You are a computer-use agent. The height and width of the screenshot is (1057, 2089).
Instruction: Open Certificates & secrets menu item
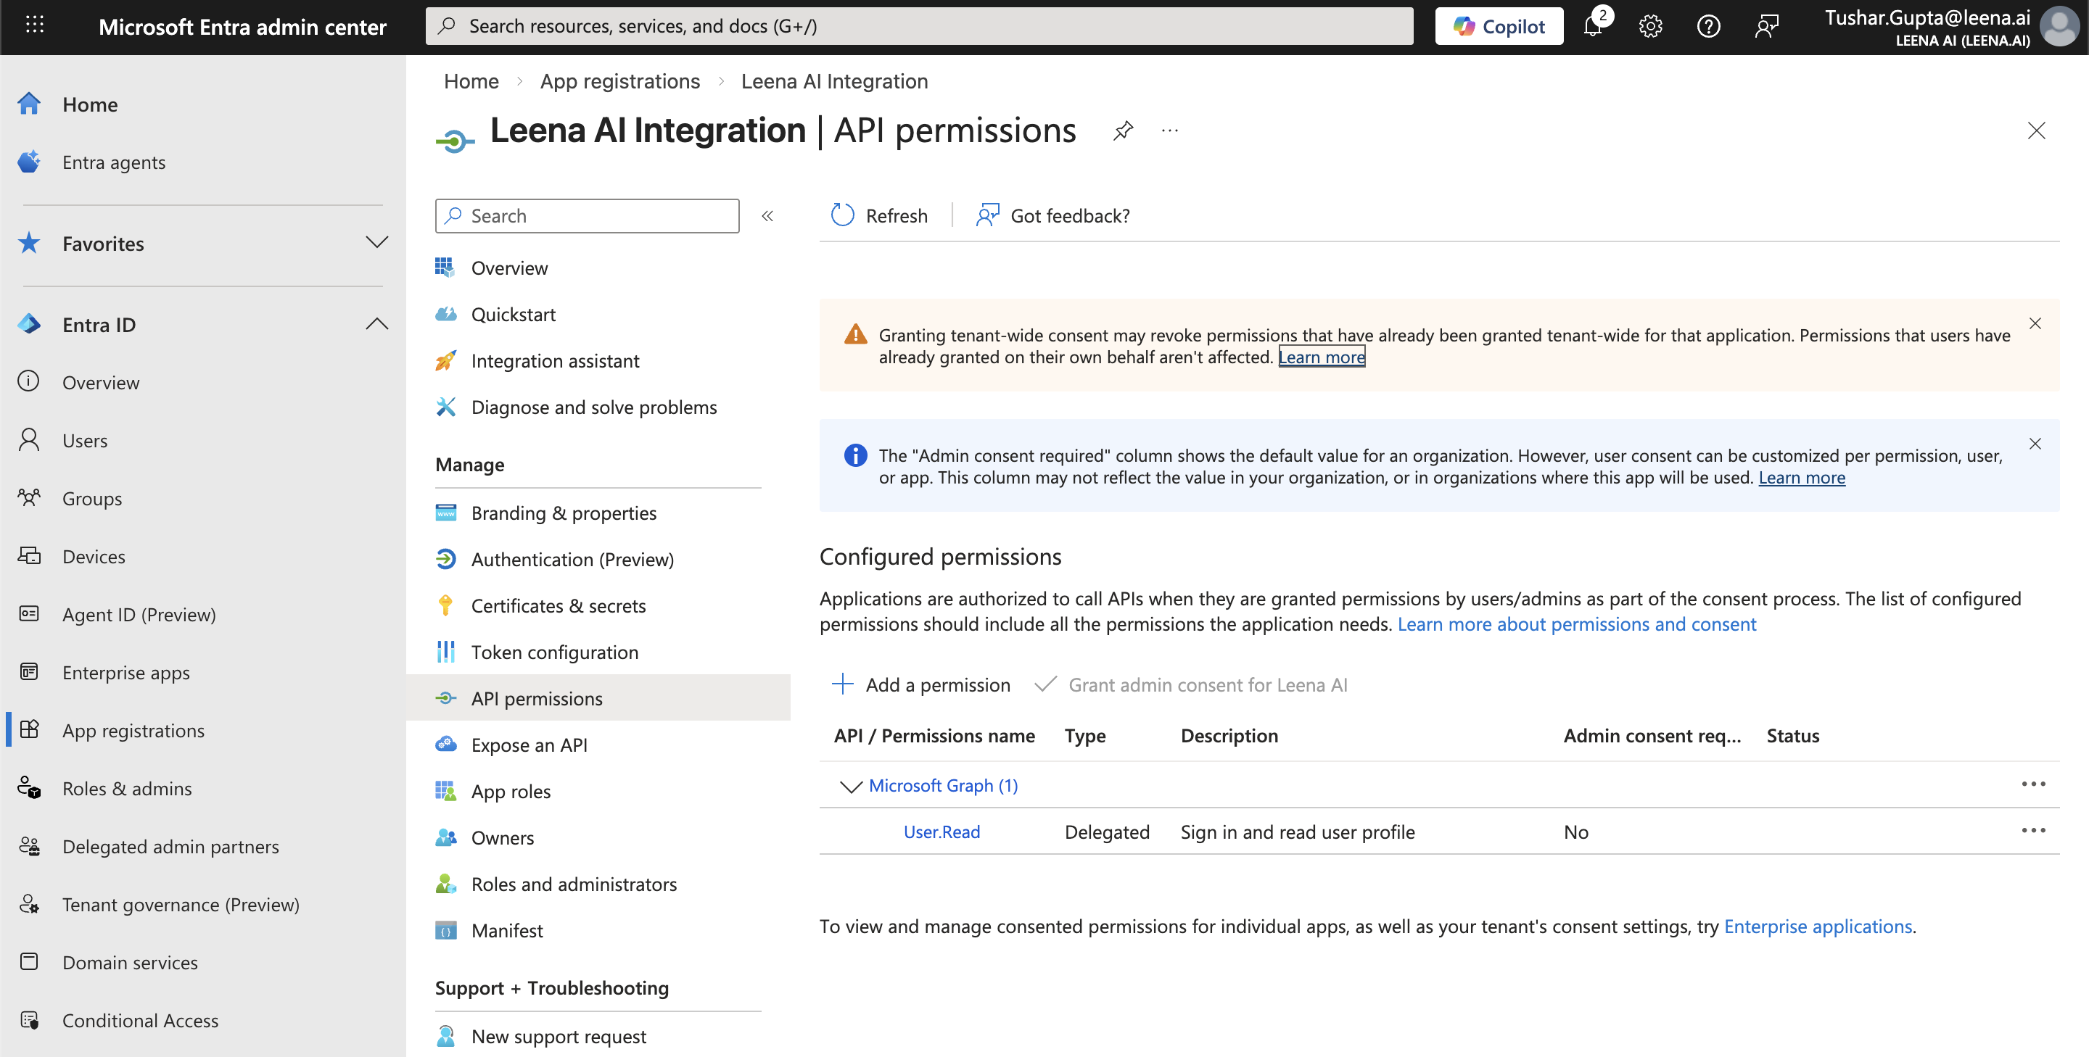coord(558,605)
